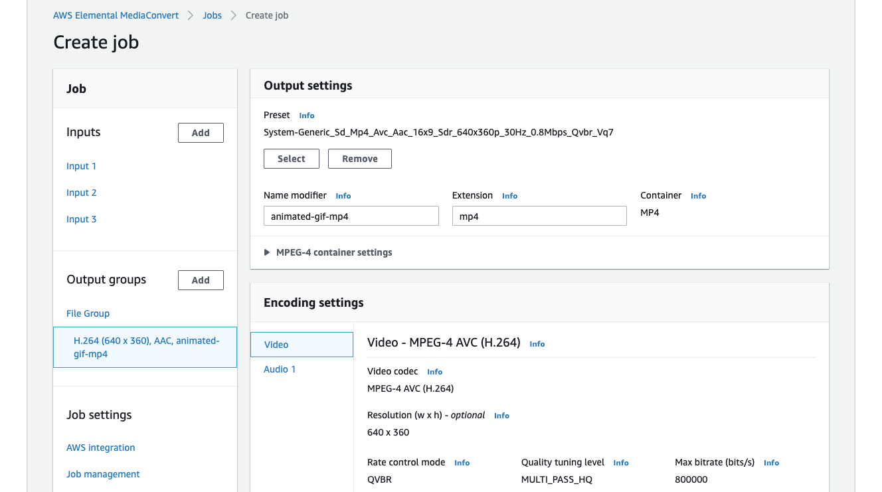Select Input 3 in sidebar
This screenshot has height=492, width=882.
click(81, 219)
